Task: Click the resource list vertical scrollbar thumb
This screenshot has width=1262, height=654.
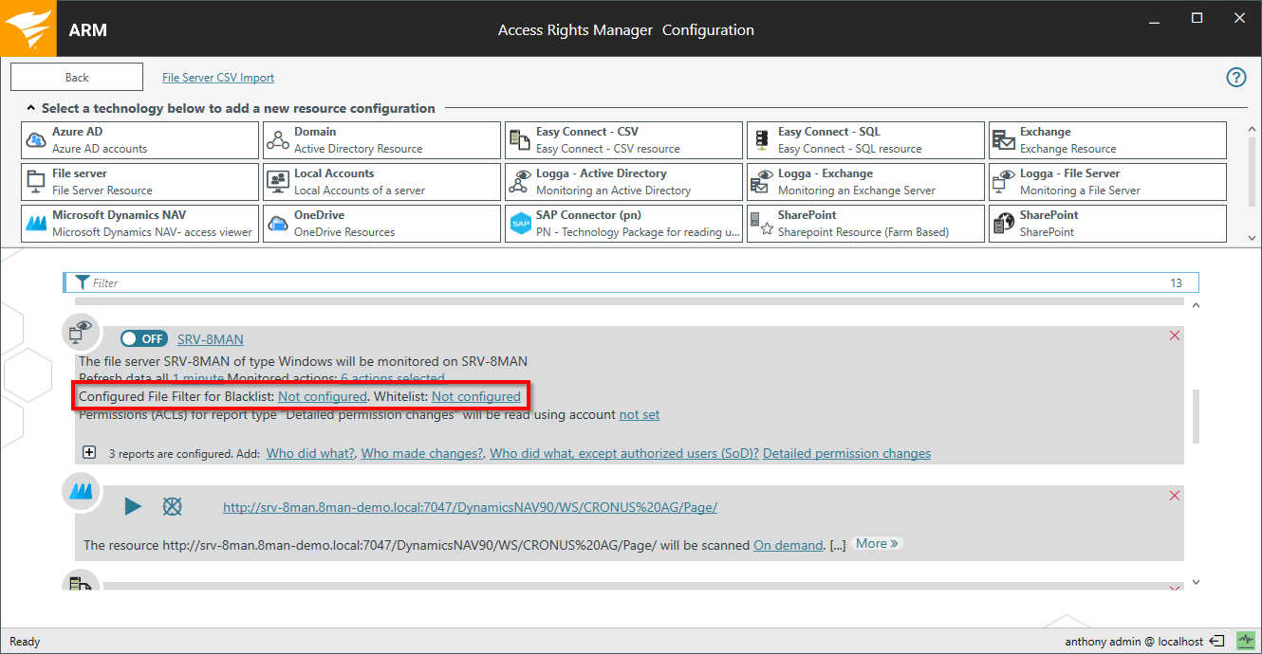Action: 1195,415
